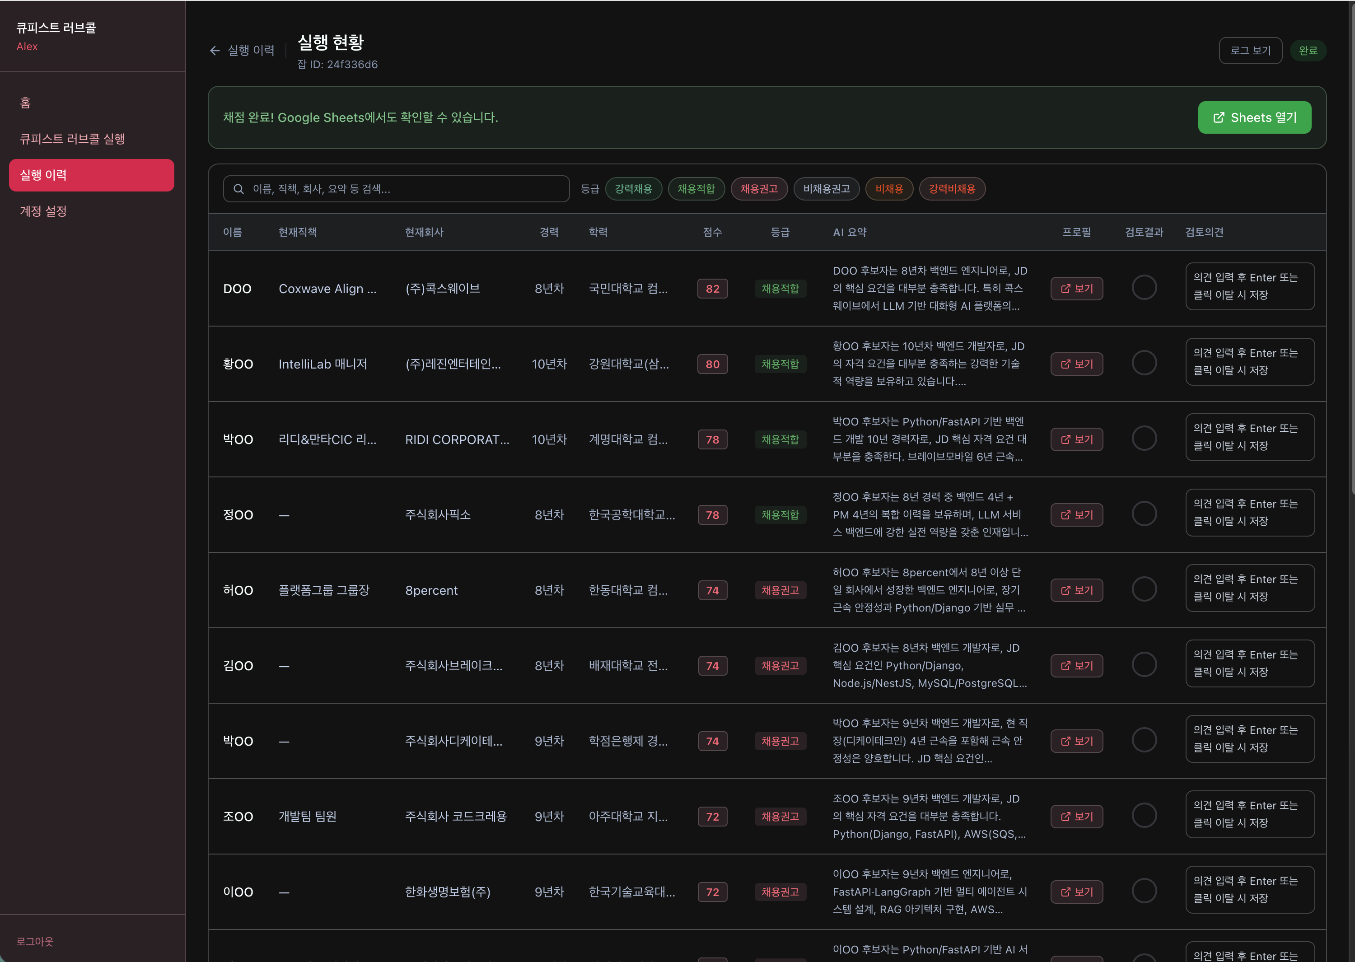Toggle review result circle for 박OO RIDI row
This screenshot has width=1355, height=962.
[x=1144, y=439]
